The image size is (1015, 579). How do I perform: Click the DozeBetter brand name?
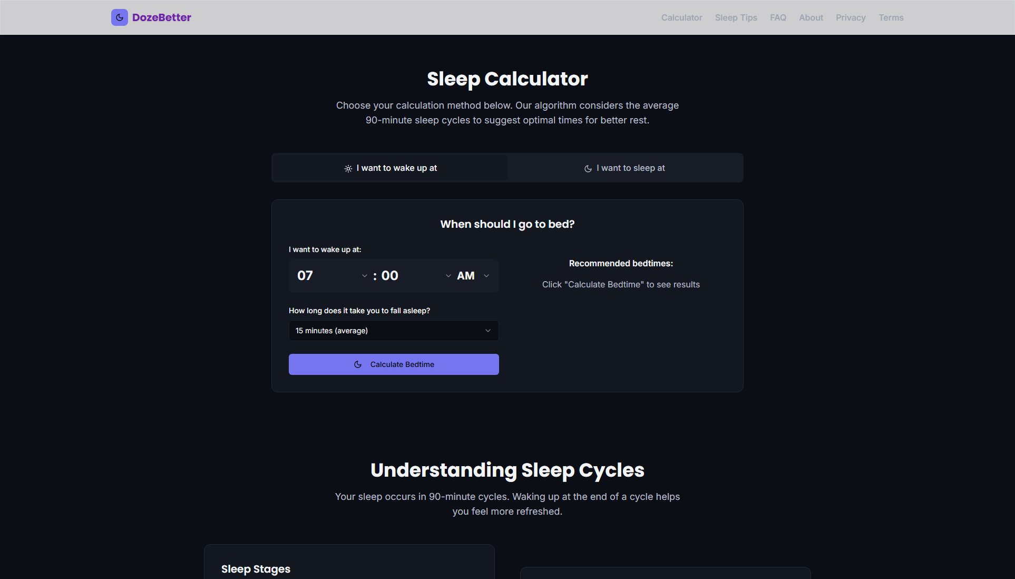point(162,17)
